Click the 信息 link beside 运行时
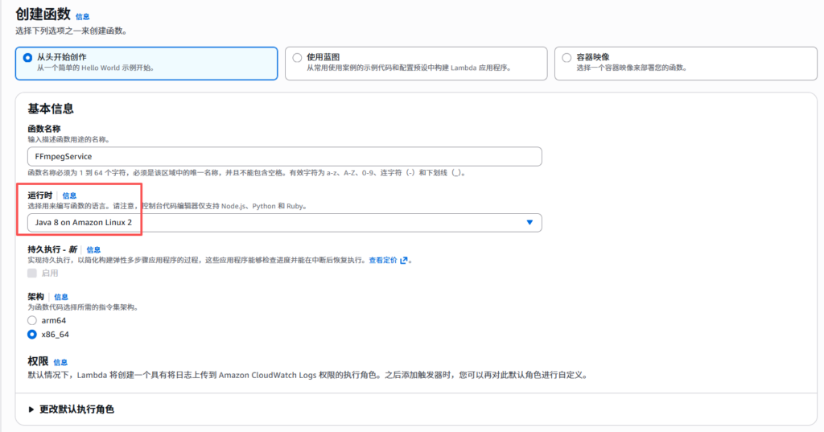The image size is (824, 432). [70, 195]
